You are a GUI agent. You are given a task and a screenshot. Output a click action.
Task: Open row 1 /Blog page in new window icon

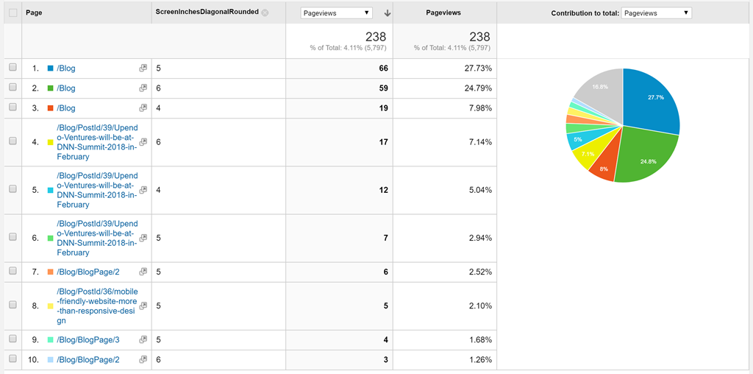click(x=143, y=68)
